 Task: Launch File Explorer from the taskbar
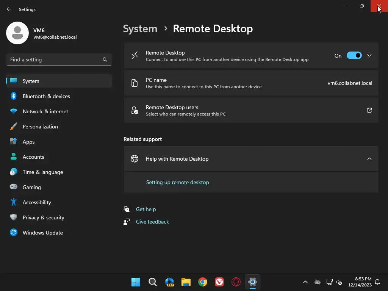[186, 282]
